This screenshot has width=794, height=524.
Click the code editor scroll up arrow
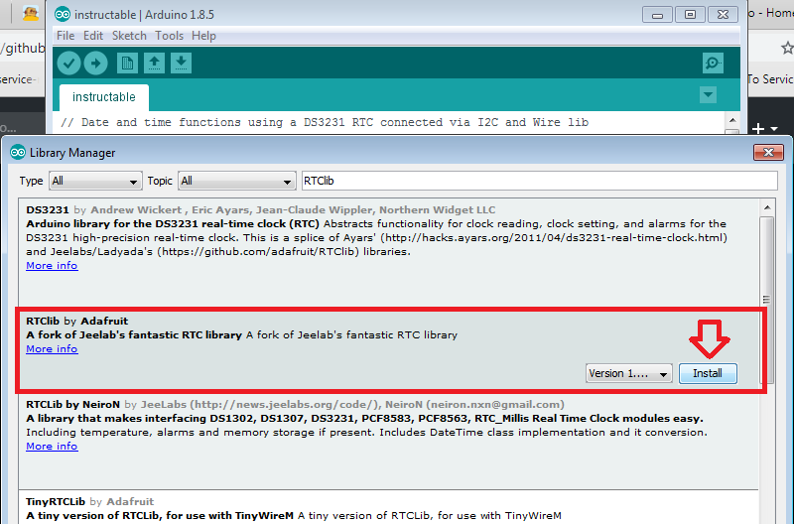(732, 120)
